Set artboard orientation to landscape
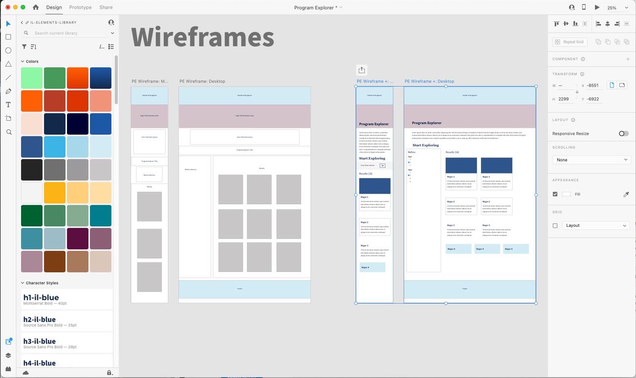Viewport: 636px width, 378px height. click(622, 85)
